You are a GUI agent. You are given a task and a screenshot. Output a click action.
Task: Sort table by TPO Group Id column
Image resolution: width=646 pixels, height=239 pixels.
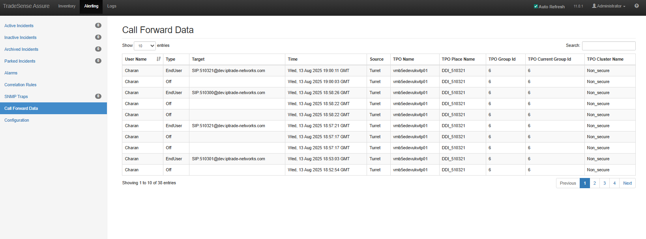point(505,59)
